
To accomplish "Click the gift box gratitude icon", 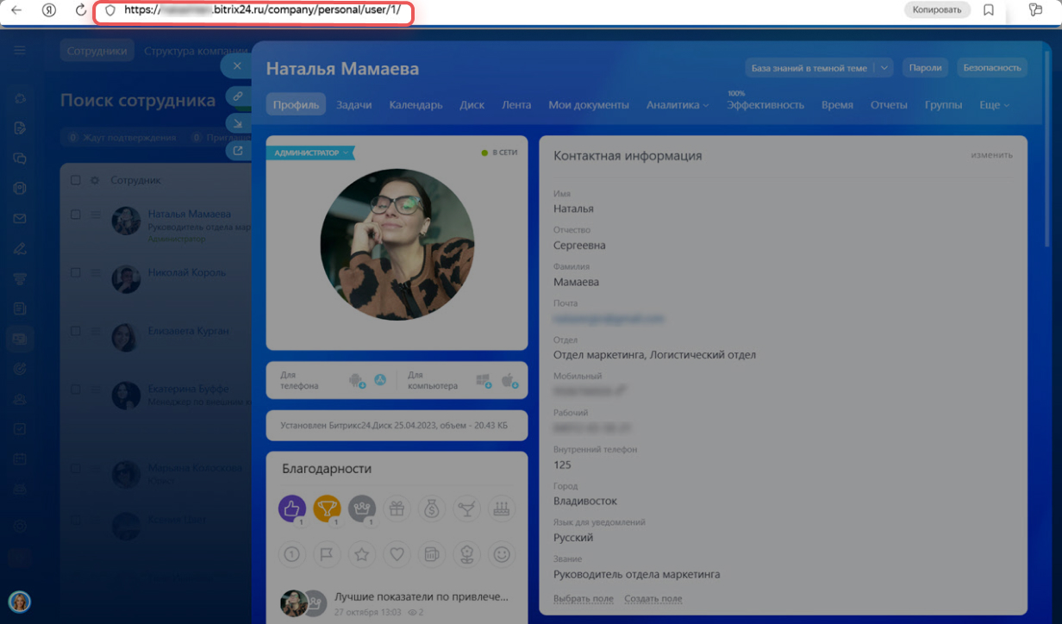I will coord(397,509).
